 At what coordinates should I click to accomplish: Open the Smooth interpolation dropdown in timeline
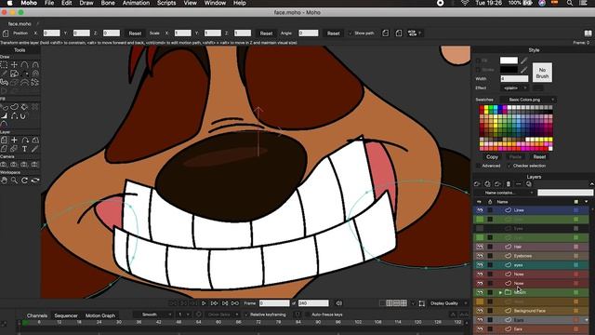[x=152, y=315]
